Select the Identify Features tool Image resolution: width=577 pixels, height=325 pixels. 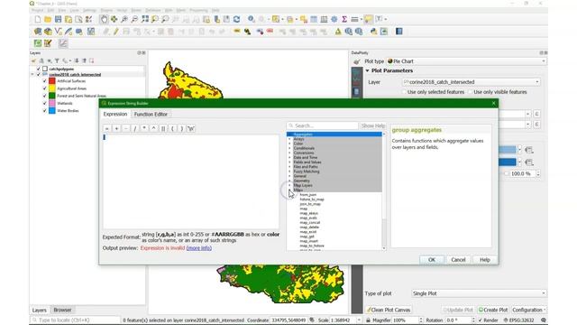point(252,19)
